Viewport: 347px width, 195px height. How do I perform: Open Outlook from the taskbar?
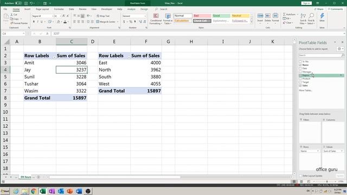pyautogui.click(x=61, y=191)
